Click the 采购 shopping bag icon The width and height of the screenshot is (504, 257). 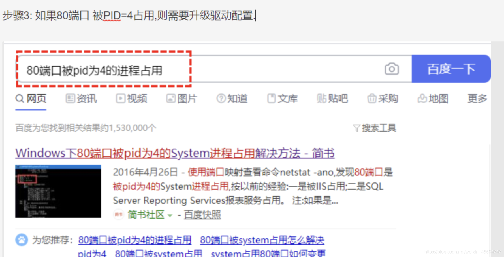tap(372, 99)
